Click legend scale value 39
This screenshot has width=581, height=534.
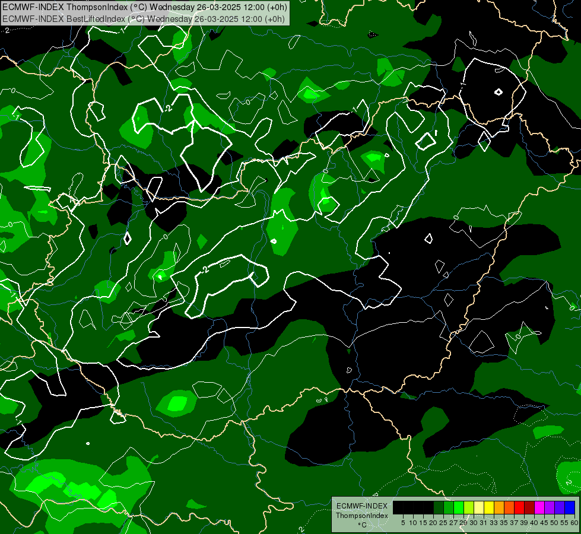click(x=524, y=523)
